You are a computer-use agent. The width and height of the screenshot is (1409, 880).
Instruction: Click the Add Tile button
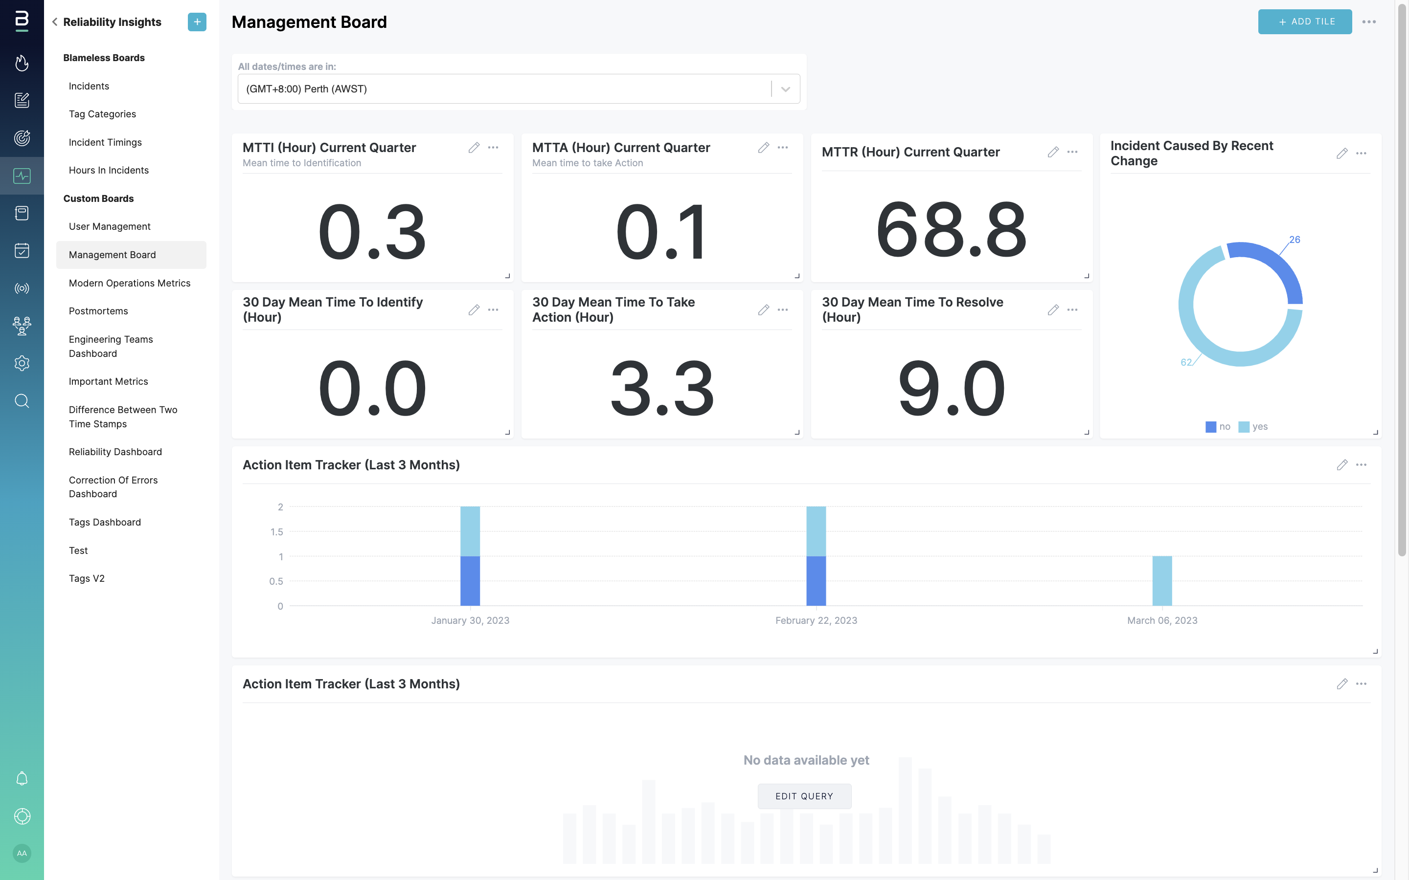pyautogui.click(x=1304, y=22)
